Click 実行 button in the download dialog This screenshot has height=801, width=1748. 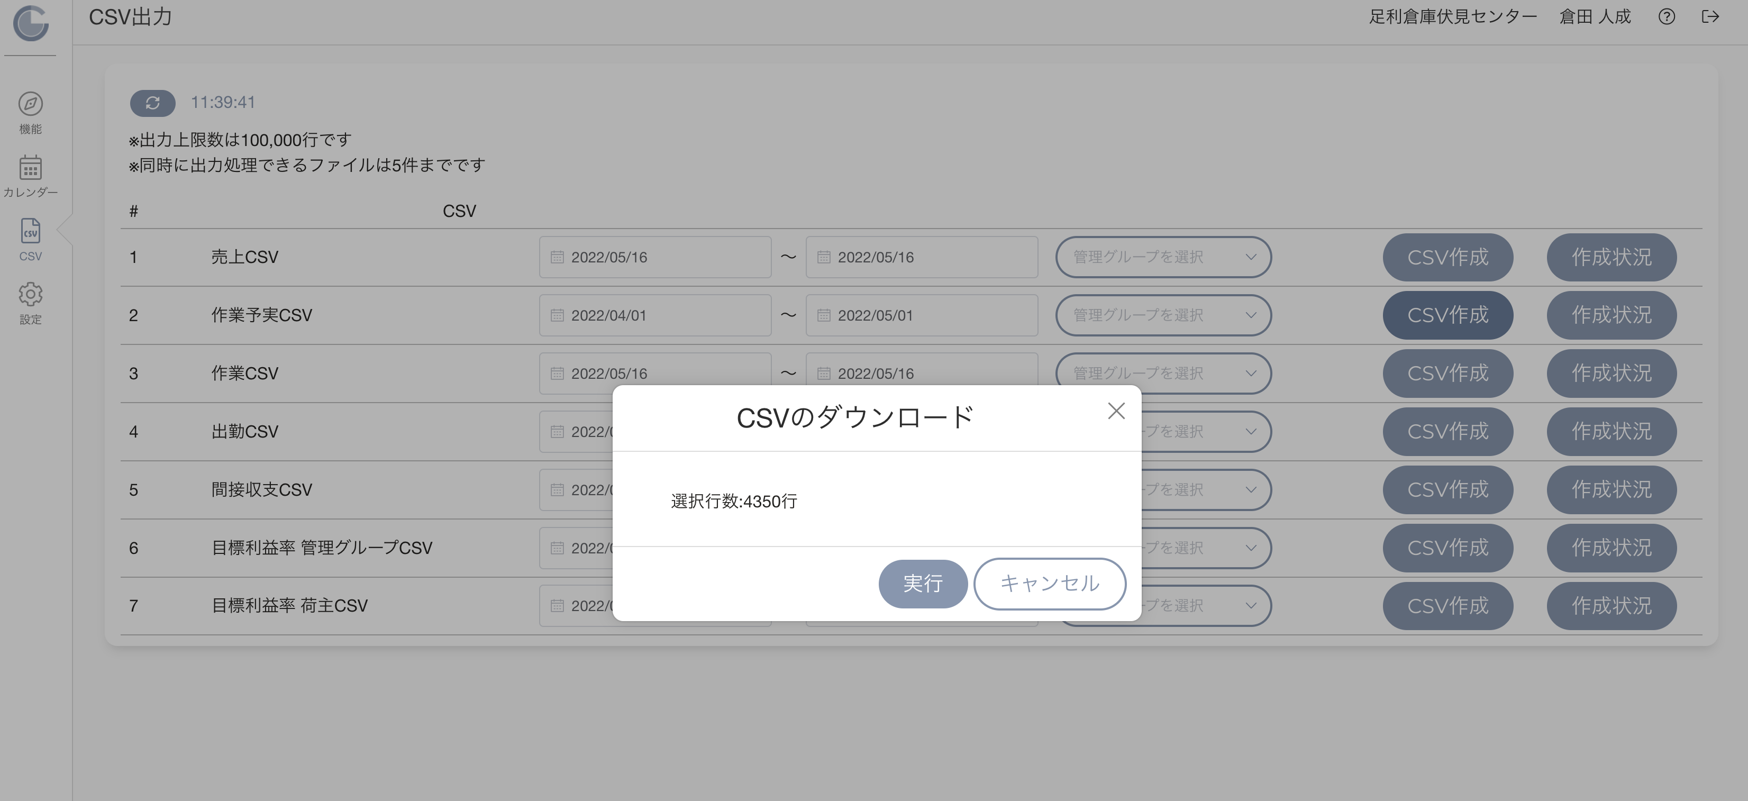pyautogui.click(x=923, y=584)
